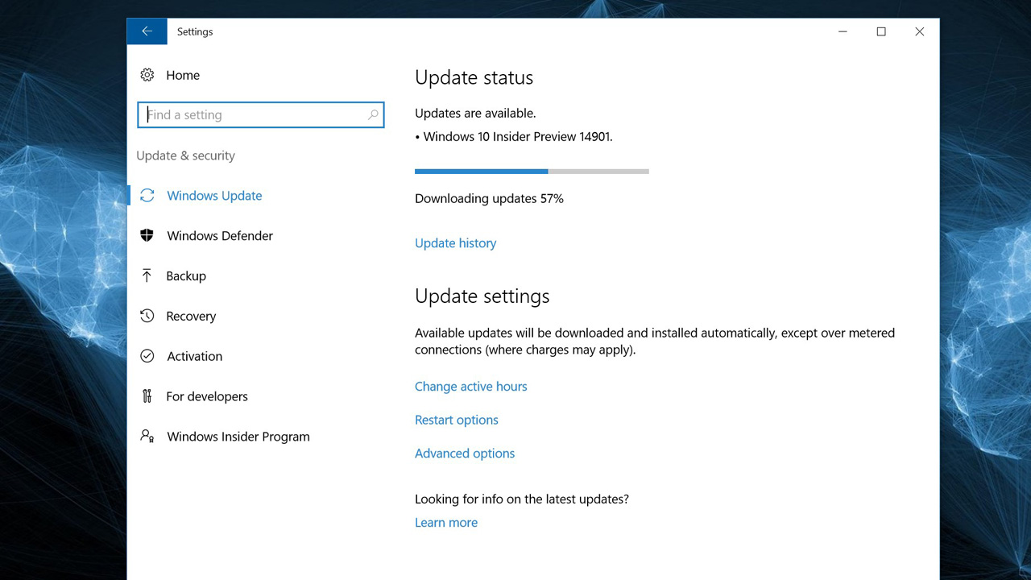Open Update history
The image size is (1031, 580).
pos(456,242)
